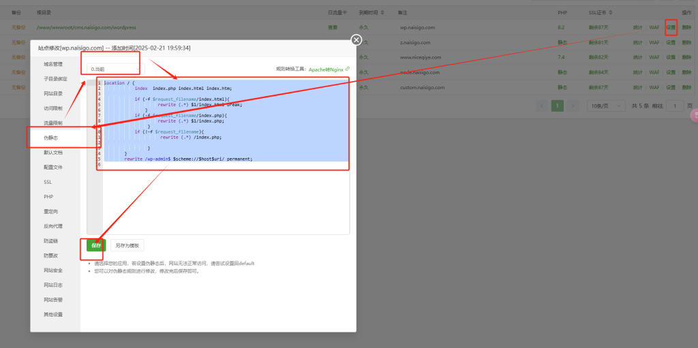Viewport: 698px width, 348px height.
Task: Open the 域名管理 tab
Action: click(53, 64)
